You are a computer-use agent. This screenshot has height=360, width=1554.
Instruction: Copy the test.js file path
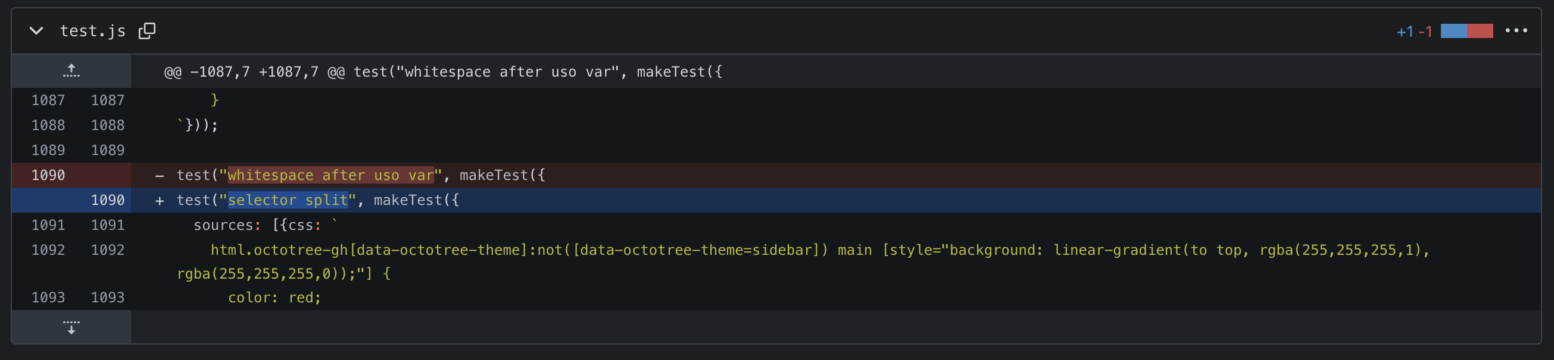pos(146,31)
